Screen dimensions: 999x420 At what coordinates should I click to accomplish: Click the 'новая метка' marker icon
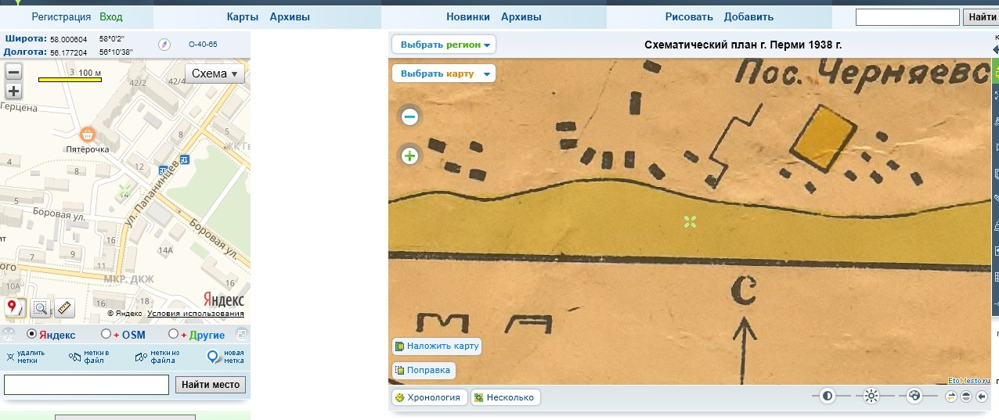tap(213, 357)
